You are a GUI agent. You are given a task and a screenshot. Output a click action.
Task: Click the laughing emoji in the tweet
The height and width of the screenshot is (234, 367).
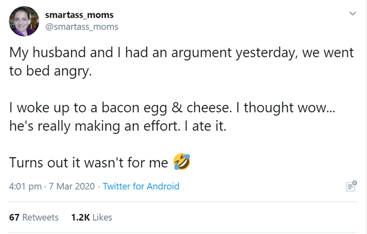coord(181,162)
